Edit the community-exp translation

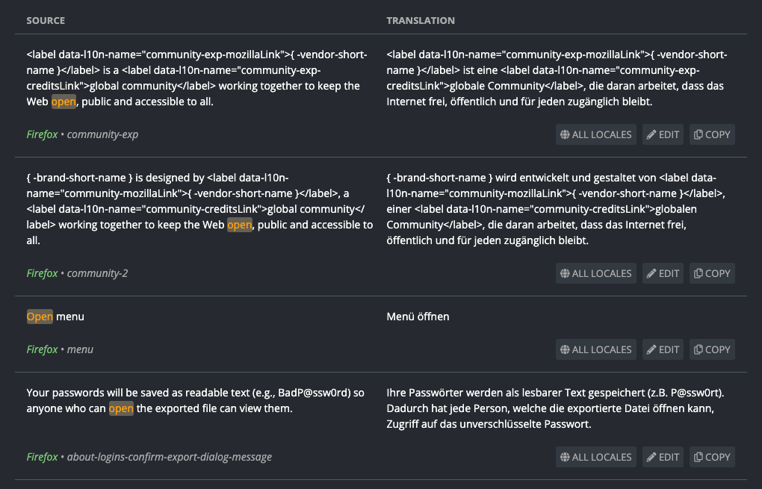(x=663, y=134)
